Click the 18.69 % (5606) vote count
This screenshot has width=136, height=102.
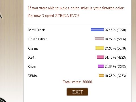point(115,39)
